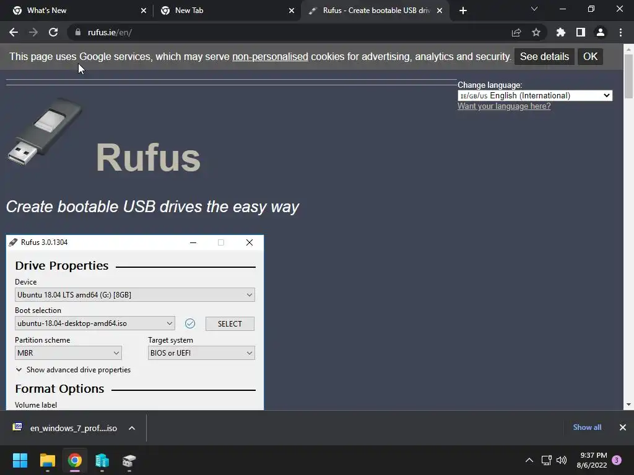
Task: Open the notification count badge
Action: click(617, 460)
